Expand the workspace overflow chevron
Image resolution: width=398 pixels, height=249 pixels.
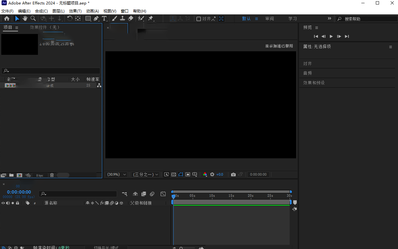pyautogui.click(x=329, y=19)
